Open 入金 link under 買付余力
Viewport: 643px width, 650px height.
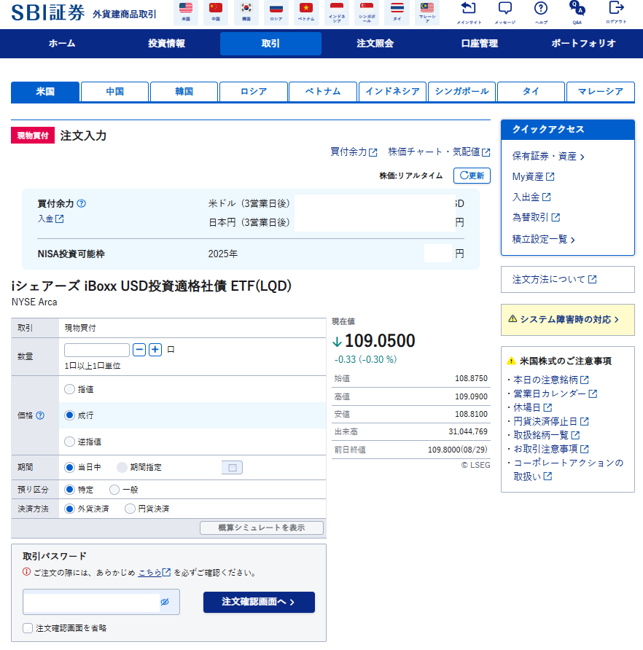click(50, 219)
